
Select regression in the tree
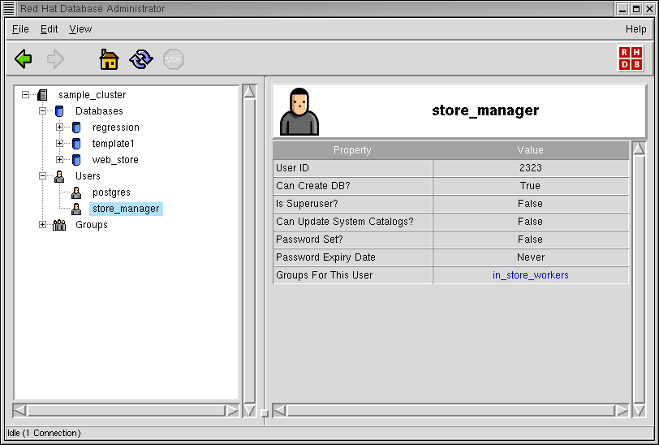(x=115, y=127)
